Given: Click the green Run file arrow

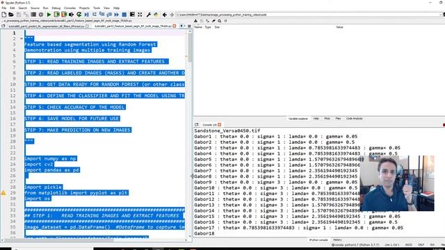Looking at the screenshot, I should (49, 15).
